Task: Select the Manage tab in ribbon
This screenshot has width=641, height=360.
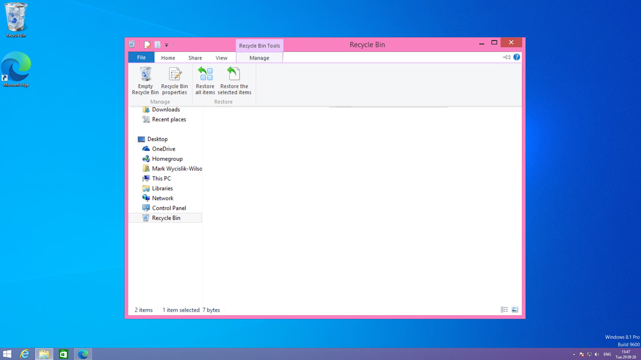Action: [259, 58]
